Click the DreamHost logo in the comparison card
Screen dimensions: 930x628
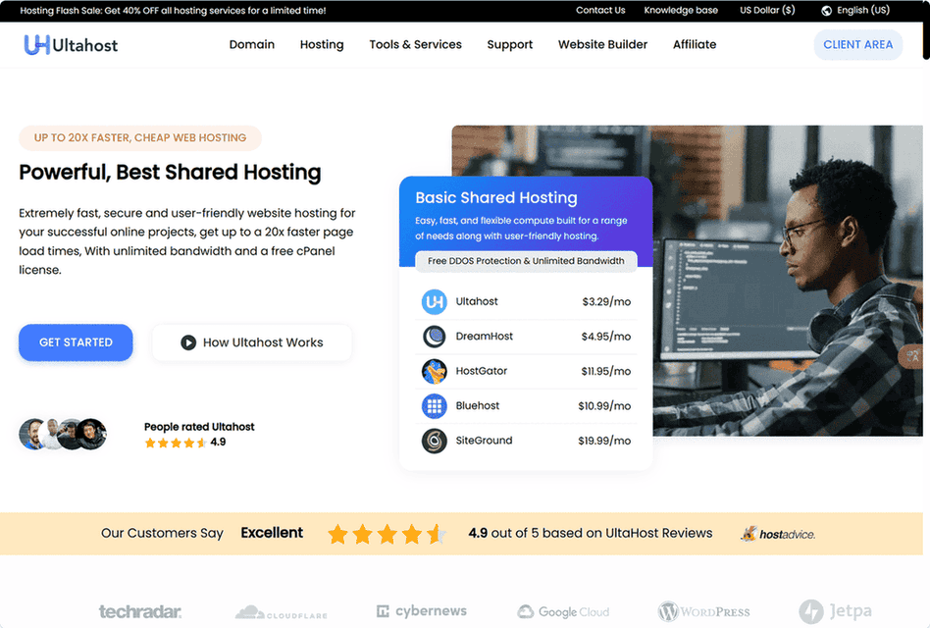pyautogui.click(x=432, y=336)
